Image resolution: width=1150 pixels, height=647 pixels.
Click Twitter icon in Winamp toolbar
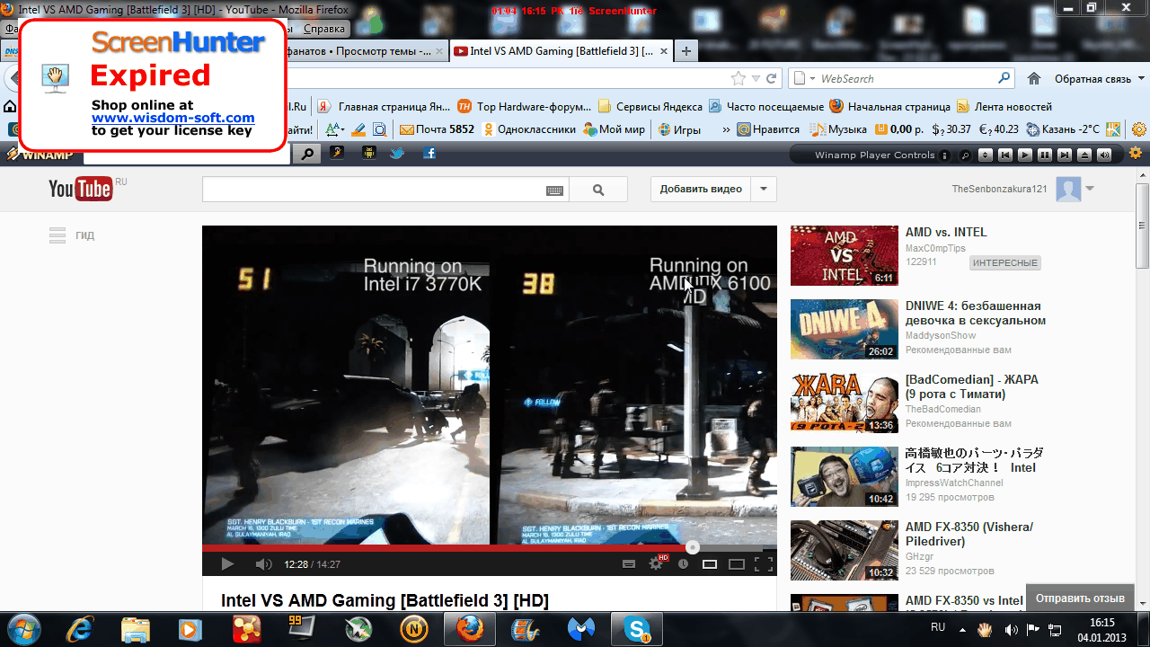[397, 154]
